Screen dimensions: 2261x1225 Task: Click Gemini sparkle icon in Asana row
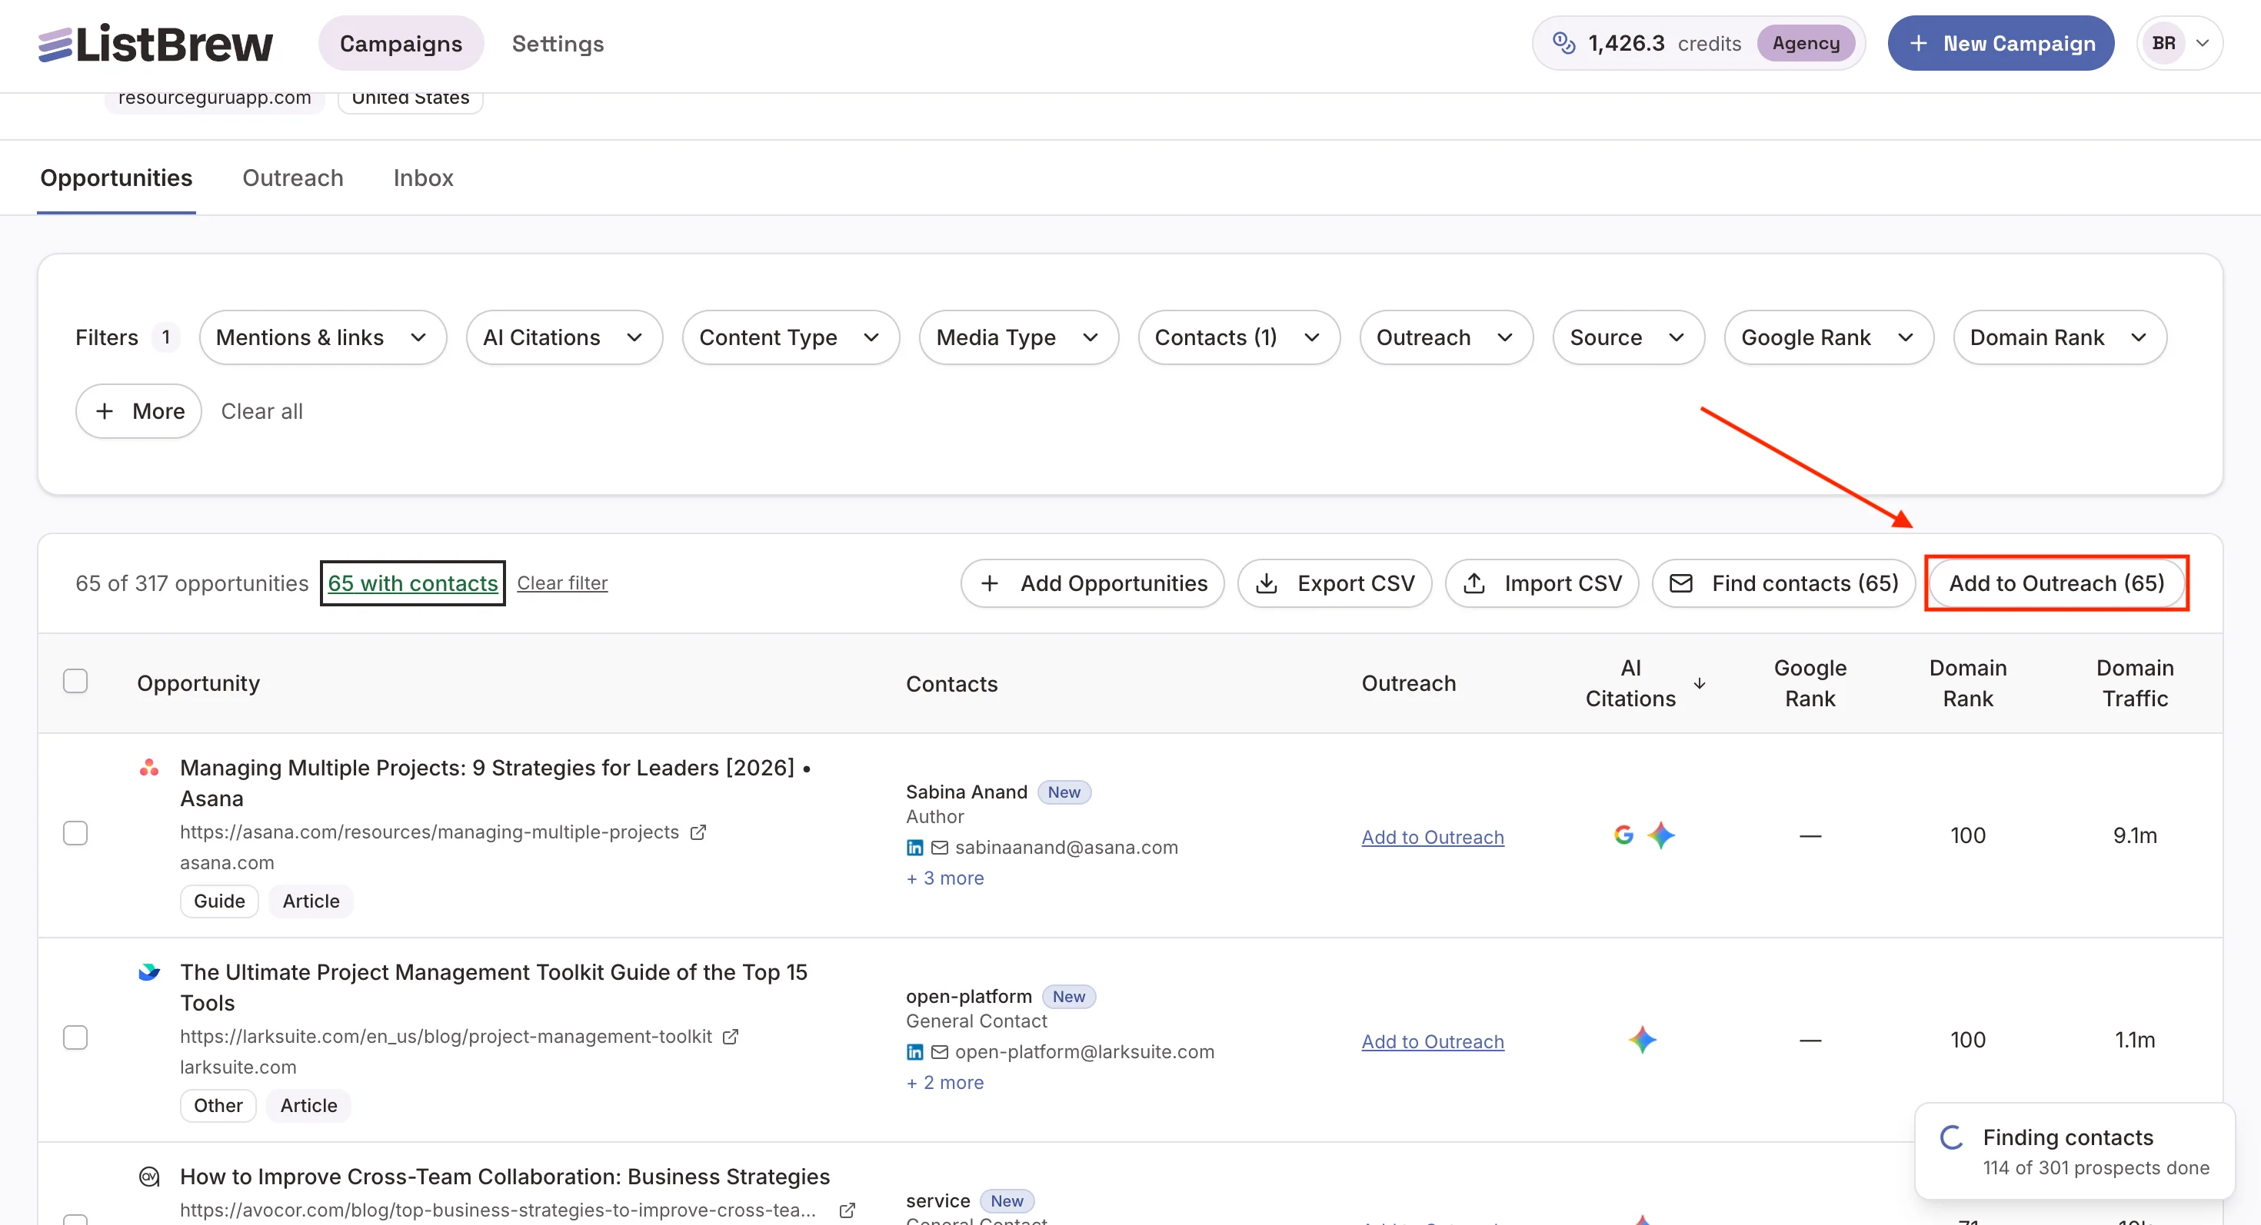(1660, 835)
